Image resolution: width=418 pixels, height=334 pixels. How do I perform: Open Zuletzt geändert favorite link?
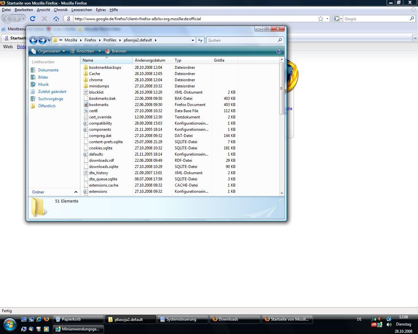pos(52,92)
